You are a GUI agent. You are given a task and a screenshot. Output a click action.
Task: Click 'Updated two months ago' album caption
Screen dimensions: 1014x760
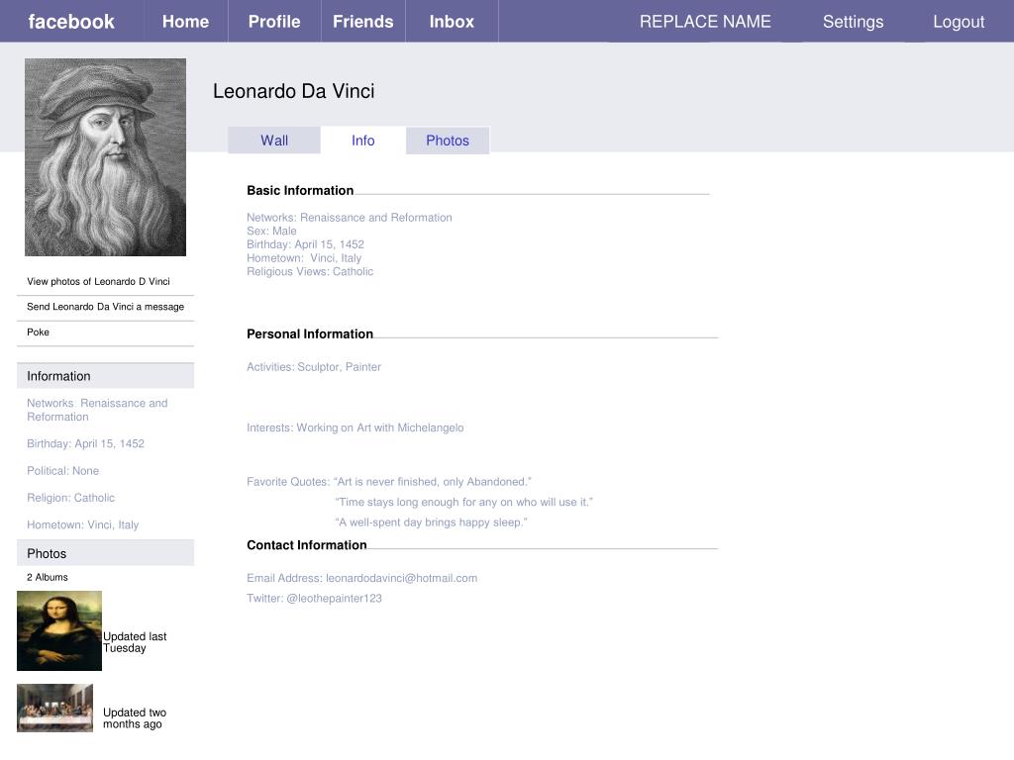click(x=135, y=718)
